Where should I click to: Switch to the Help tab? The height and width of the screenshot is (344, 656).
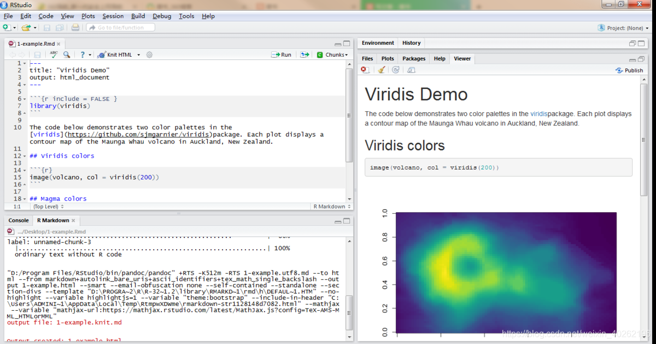coord(440,58)
